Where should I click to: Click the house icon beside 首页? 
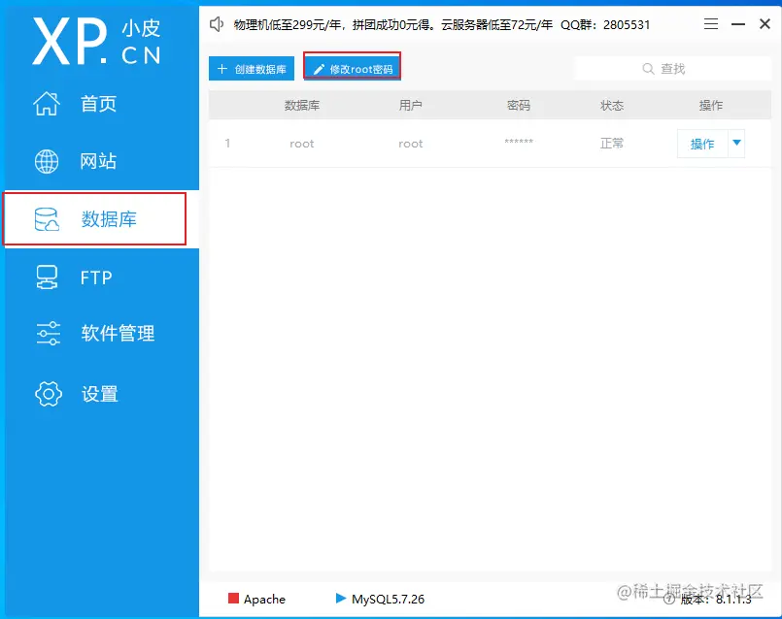click(47, 103)
